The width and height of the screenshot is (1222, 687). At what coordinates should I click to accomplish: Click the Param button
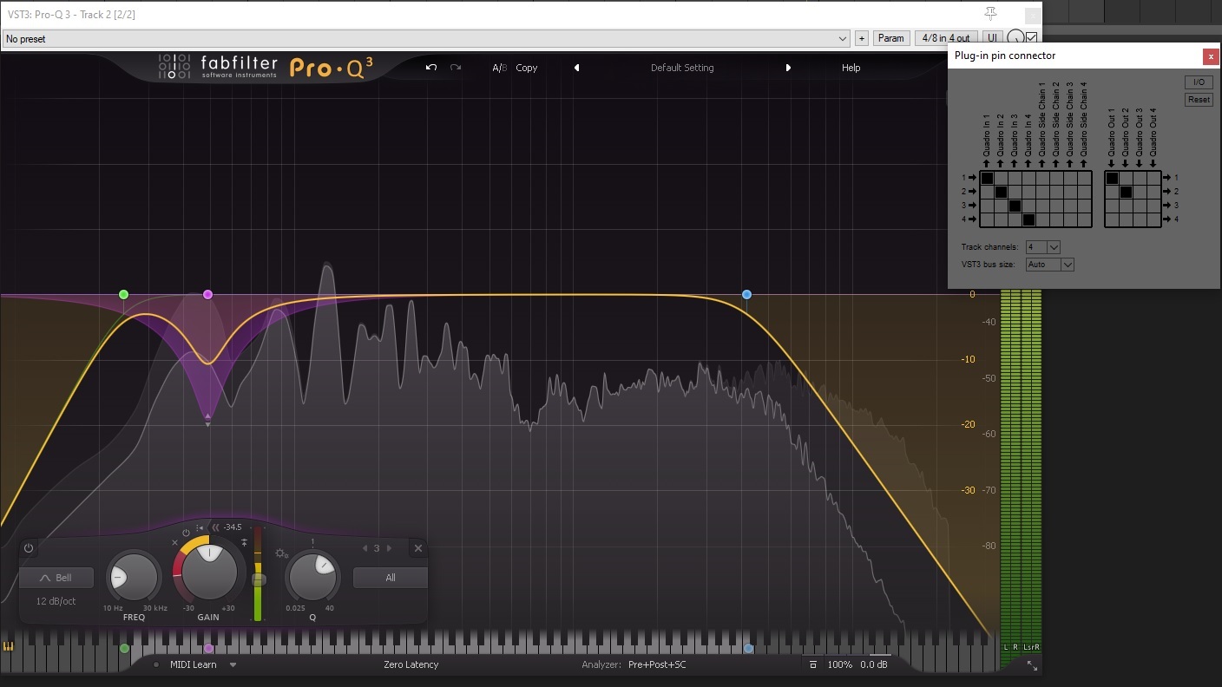tap(890, 38)
